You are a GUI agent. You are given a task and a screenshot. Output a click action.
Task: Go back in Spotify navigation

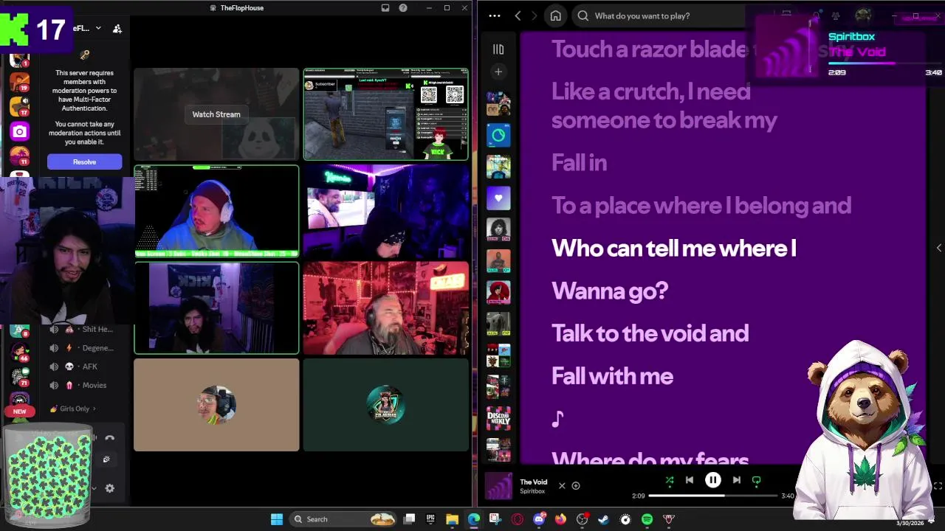pos(518,15)
